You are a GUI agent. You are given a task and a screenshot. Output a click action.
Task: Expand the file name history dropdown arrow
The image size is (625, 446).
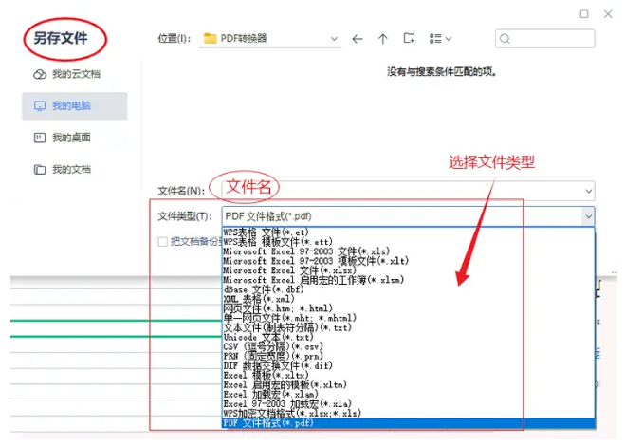point(589,191)
